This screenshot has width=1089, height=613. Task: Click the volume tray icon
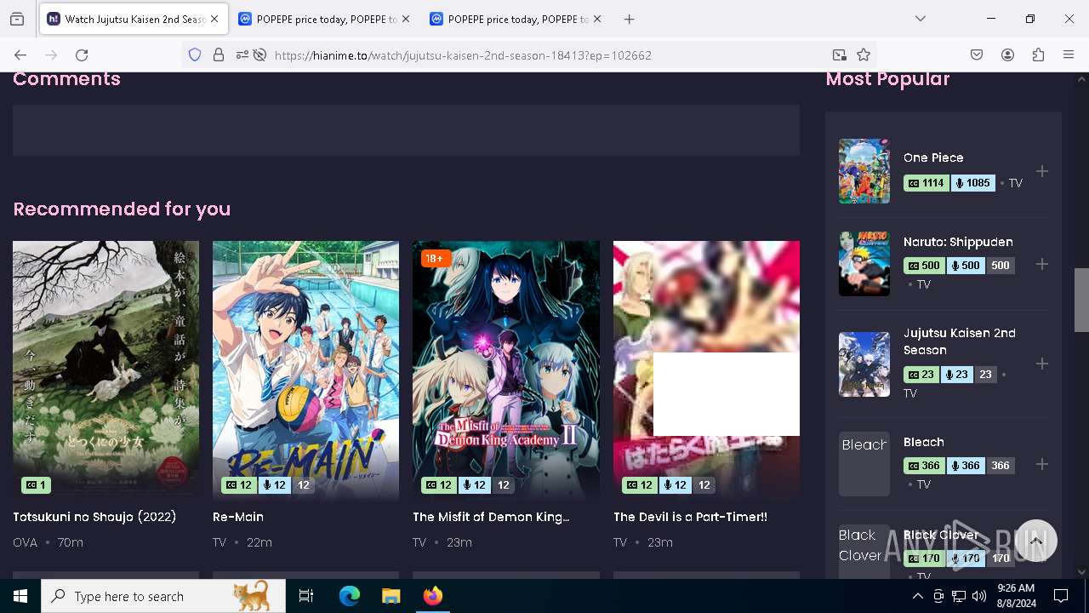click(979, 596)
